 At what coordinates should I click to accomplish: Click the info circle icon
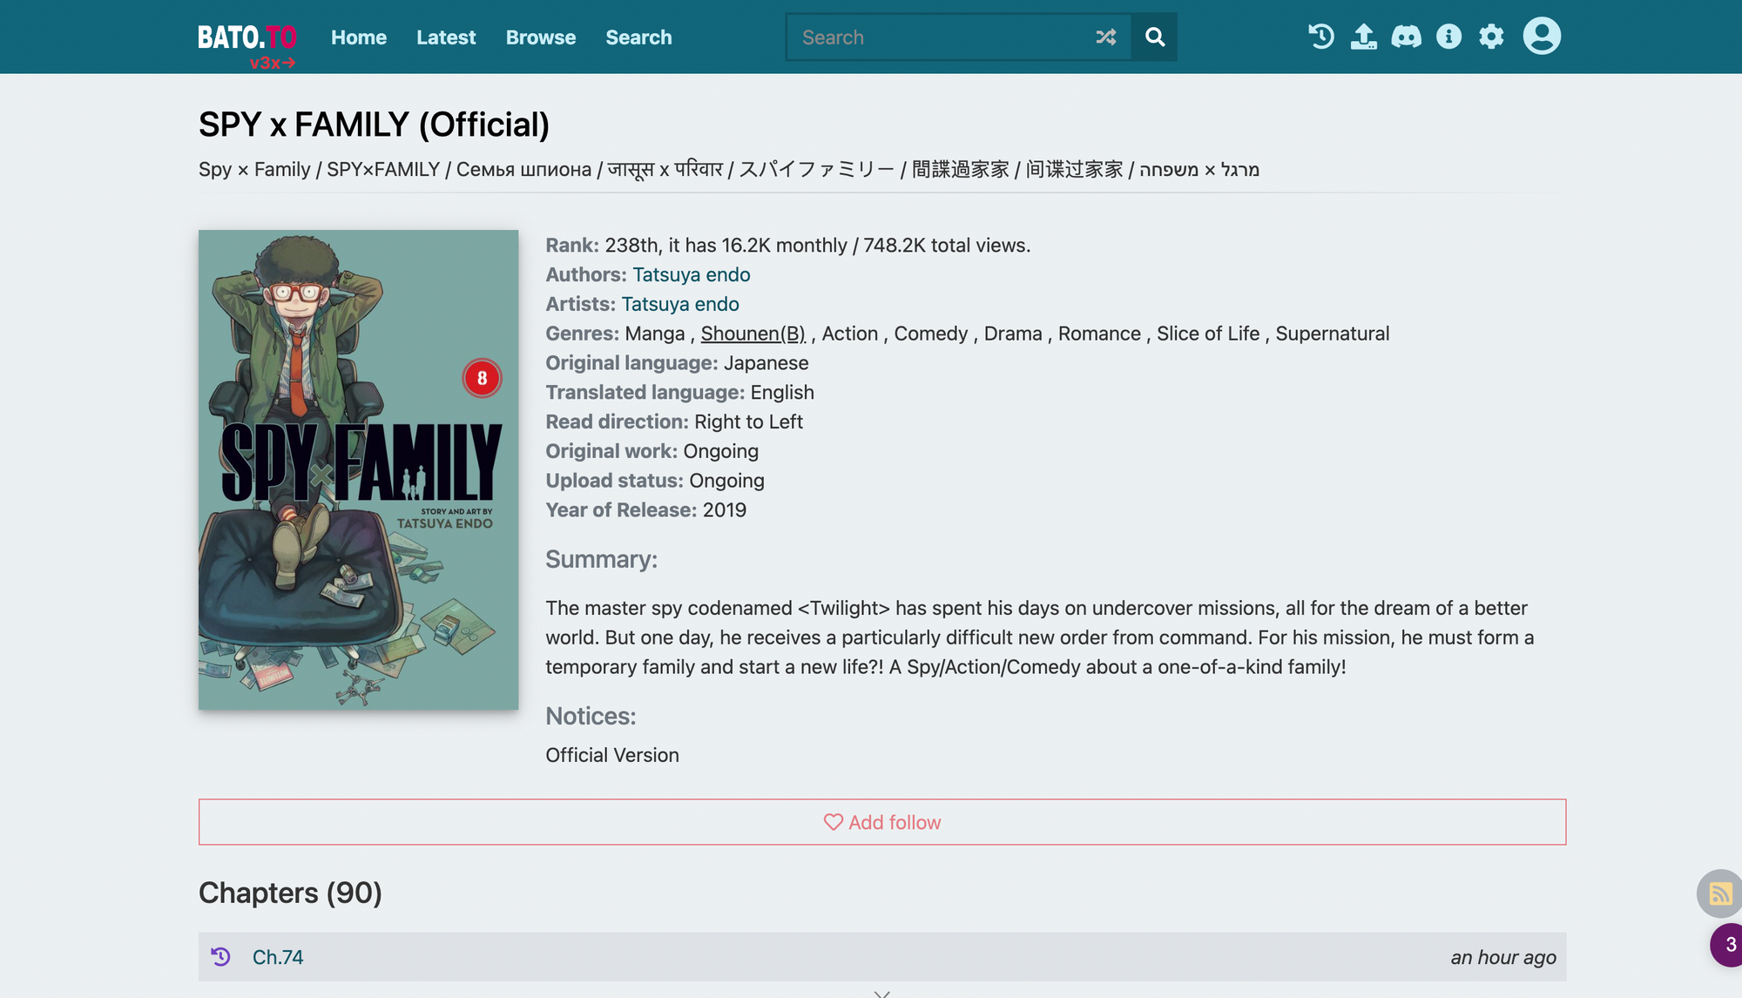pyautogui.click(x=1449, y=37)
